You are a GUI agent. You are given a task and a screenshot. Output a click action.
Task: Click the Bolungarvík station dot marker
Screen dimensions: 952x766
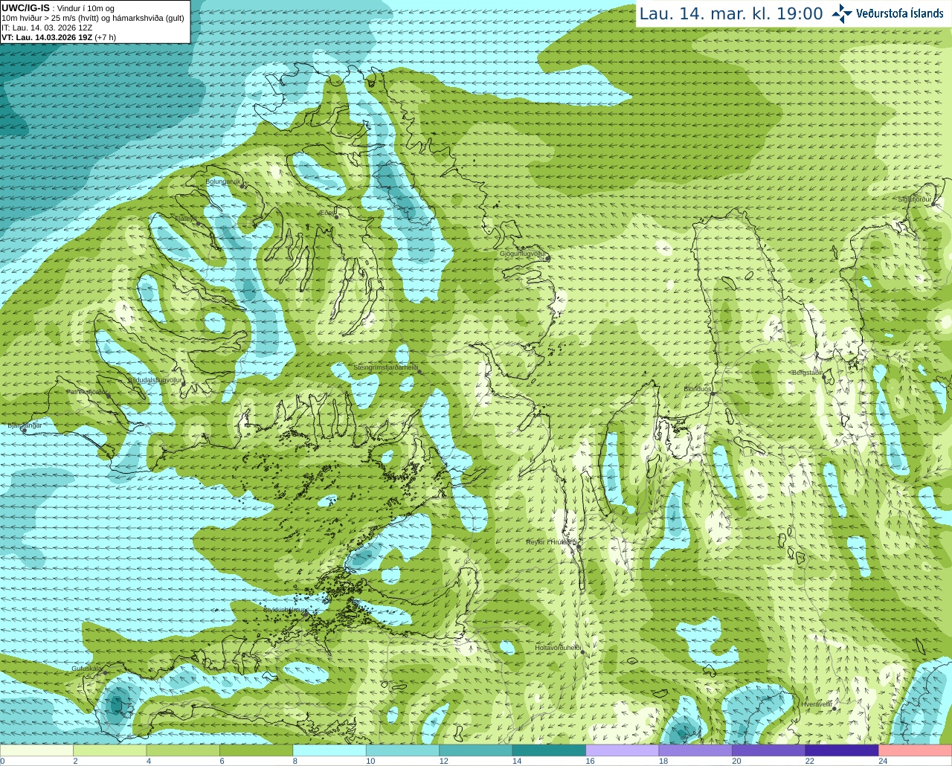pos(242,187)
